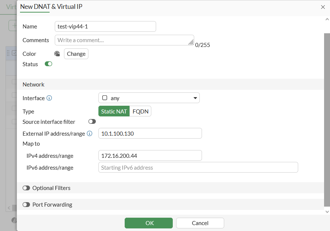Click the OK button
This screenshot has height=231, width=330.
[x=149, y=223]
